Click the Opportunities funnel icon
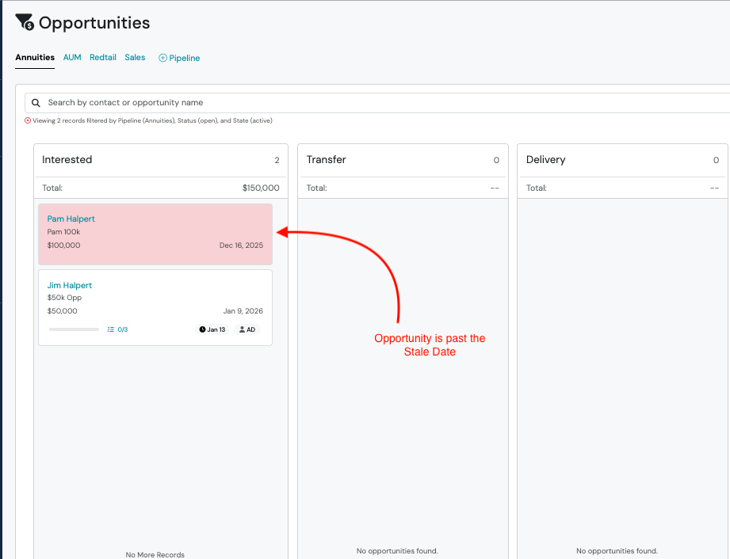730x559 pixels. tap(25, 22)
